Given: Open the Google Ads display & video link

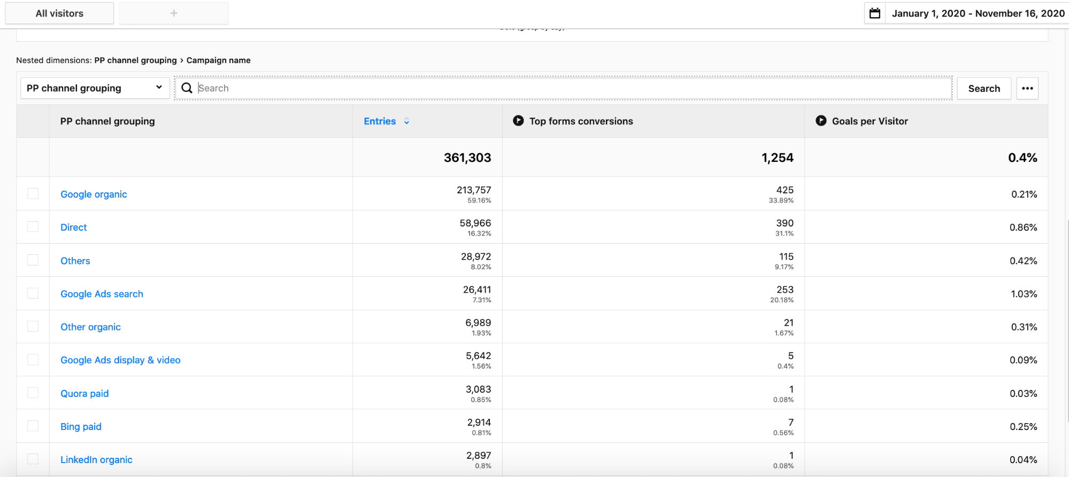Looking at the screenshot, I should coord(120,360).
